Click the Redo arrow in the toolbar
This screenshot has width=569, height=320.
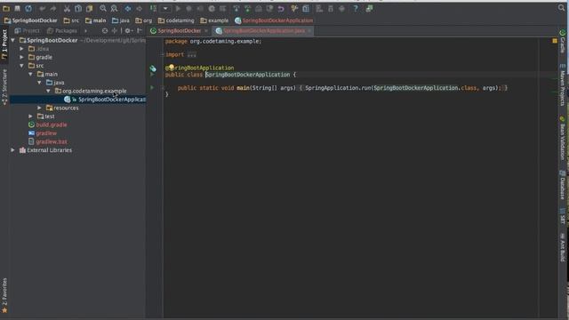pyautogui.click(x=53, y=8)
